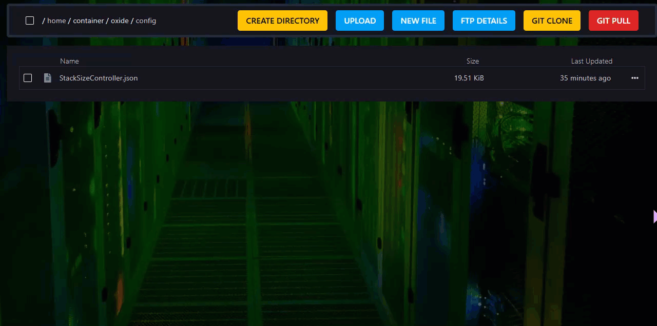Screen dimensions: 657x326
Task: Create a new file with New File
Action: pyautogui.click(x=418, y=21)
